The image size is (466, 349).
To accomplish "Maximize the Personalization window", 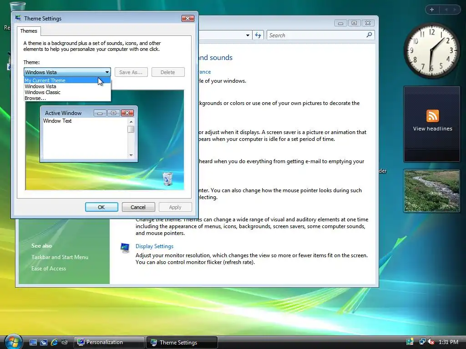I will (354, 23).
